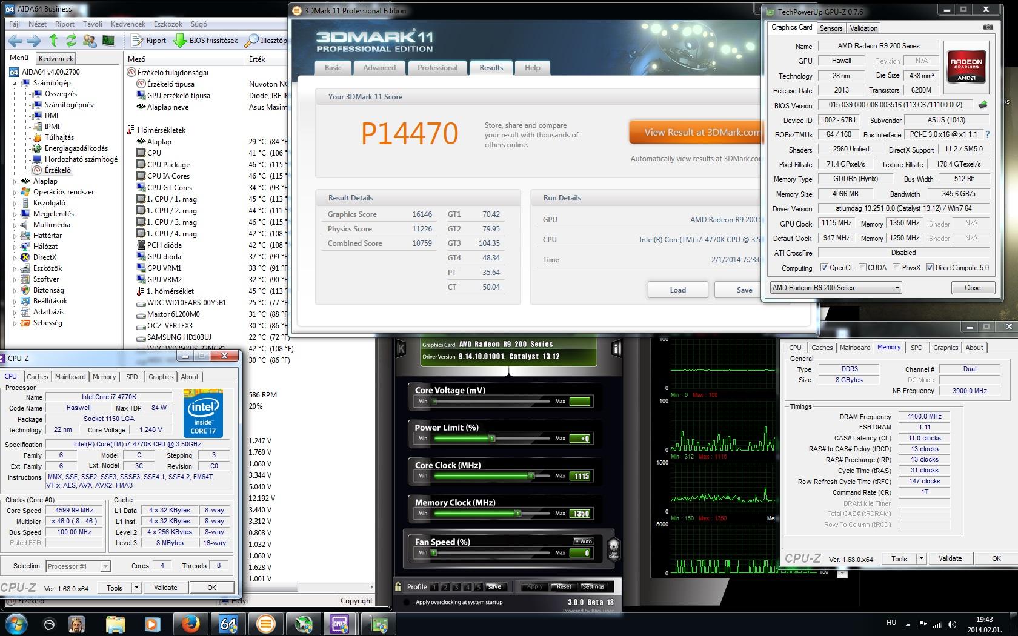Toggle Afterburner fan speed Auto button
The image size is (1018, 636).
click(583, 542)
